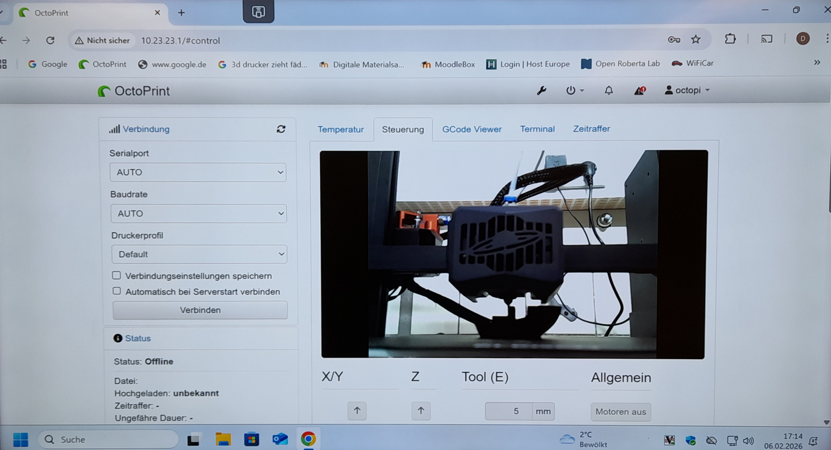This screenshot has width=831, height=450.
Task: Refresh the connection ports list
Action: (281, 129)
